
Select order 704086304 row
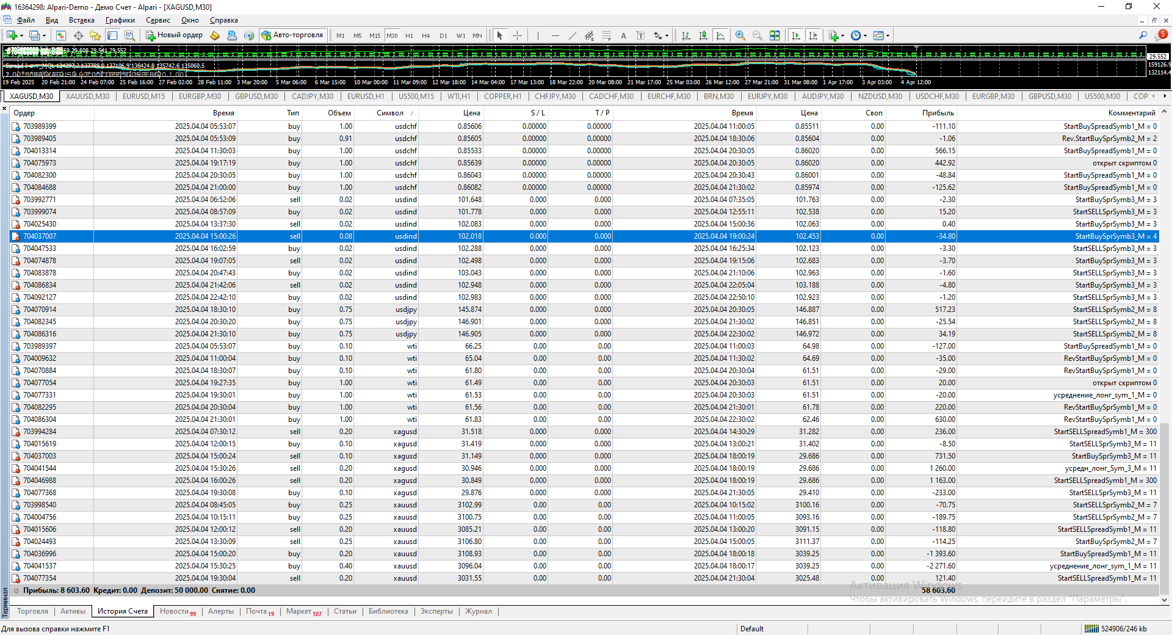coord(40,419)
